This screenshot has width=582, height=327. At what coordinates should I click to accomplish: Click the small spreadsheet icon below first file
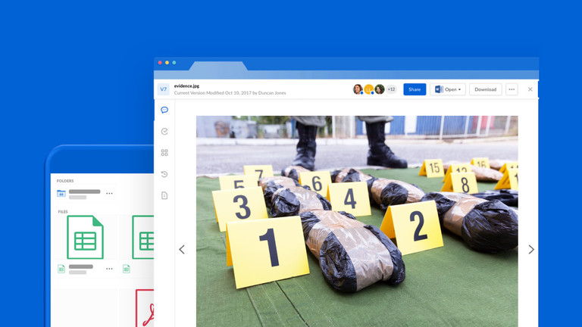coord(61,269)
